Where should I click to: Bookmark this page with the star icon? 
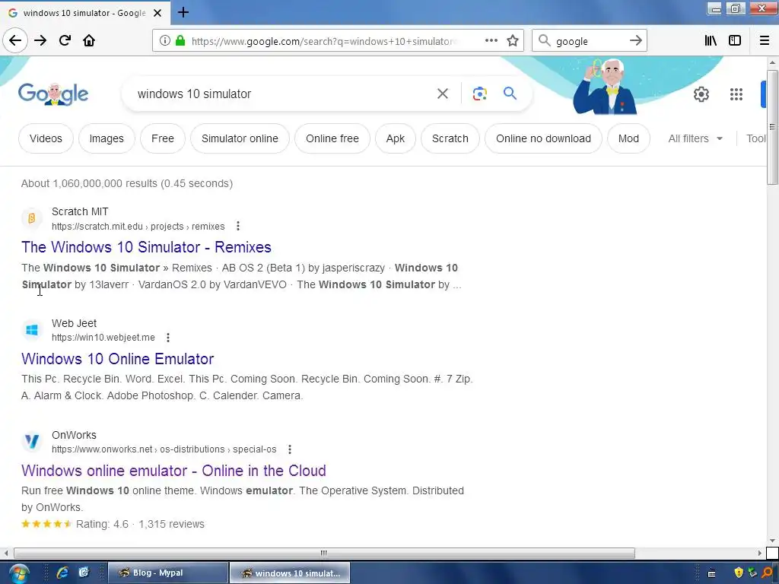click(x=513, y=41)
